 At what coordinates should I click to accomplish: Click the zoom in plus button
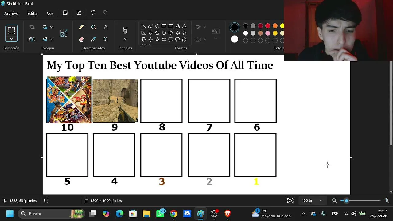(387, 200)
